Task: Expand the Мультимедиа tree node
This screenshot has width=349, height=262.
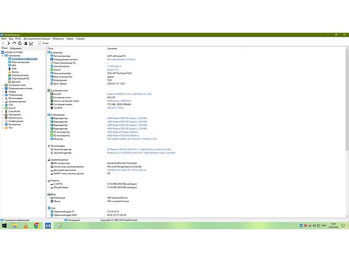Action: (3, 98)
